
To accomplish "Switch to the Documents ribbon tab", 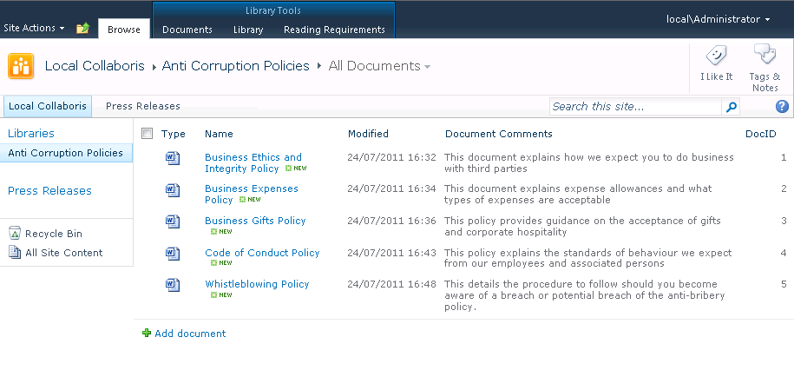I will click(187, 30).
